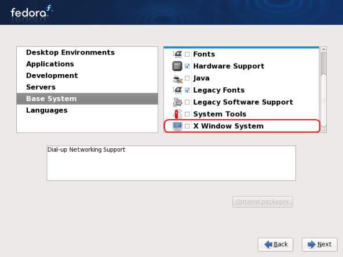This screenshot has height=257, width=343.
Task: Go to the Next installer step
Action: [x=320, y=244]
